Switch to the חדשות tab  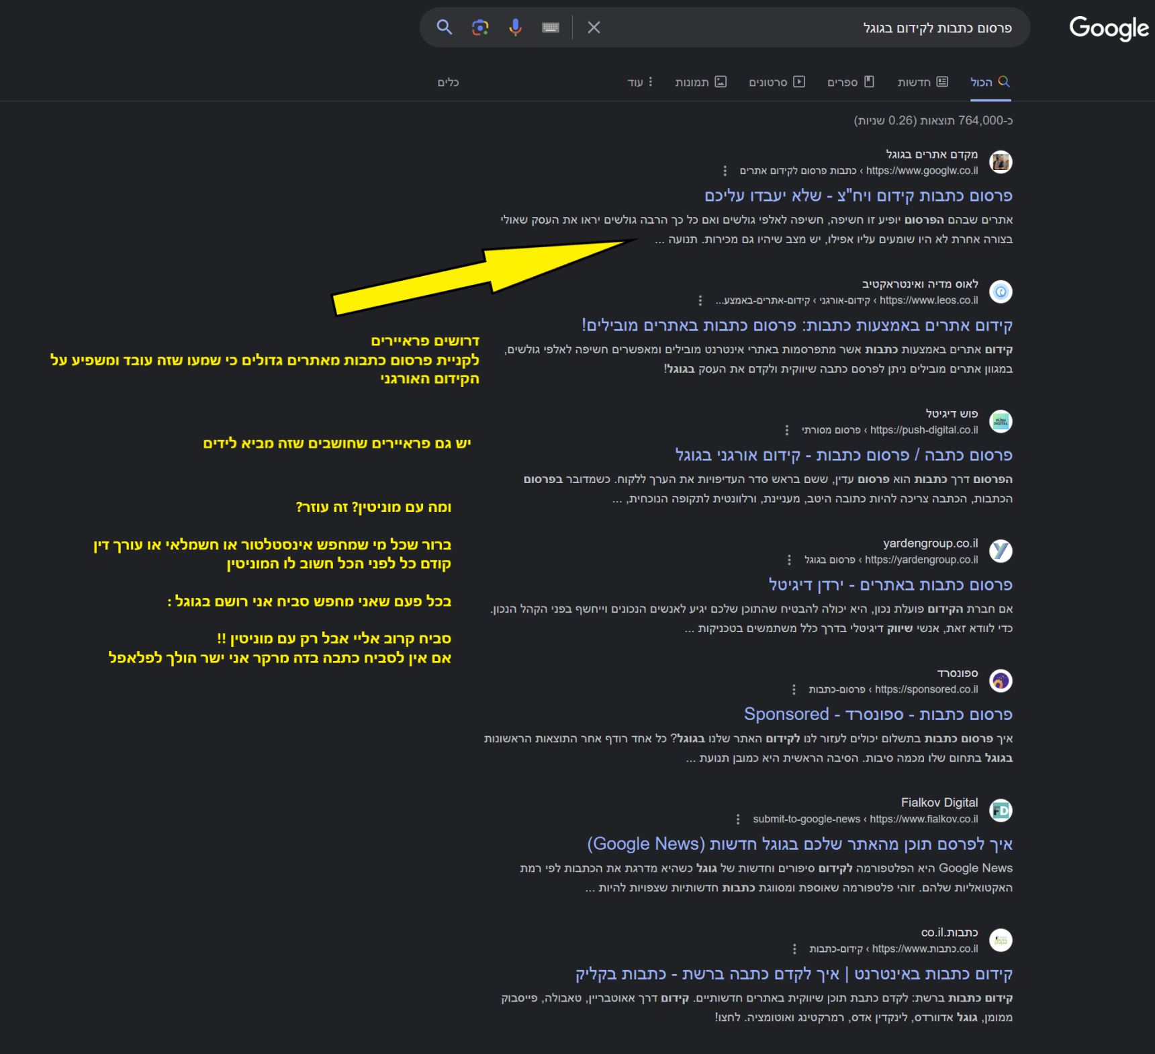(923, 82)
